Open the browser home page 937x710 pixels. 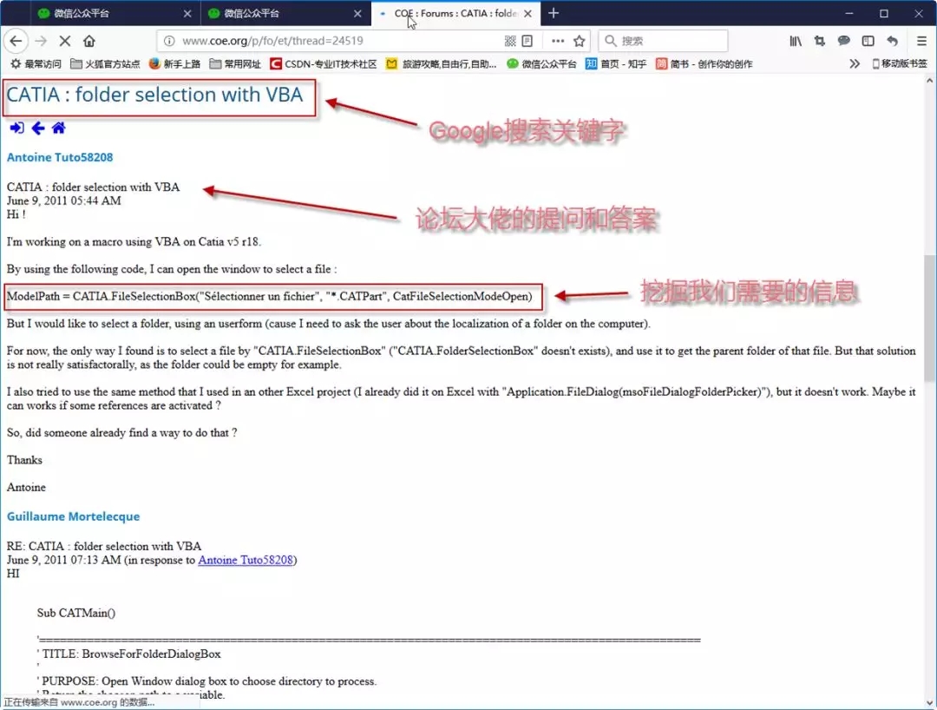(x=89, y=41)
